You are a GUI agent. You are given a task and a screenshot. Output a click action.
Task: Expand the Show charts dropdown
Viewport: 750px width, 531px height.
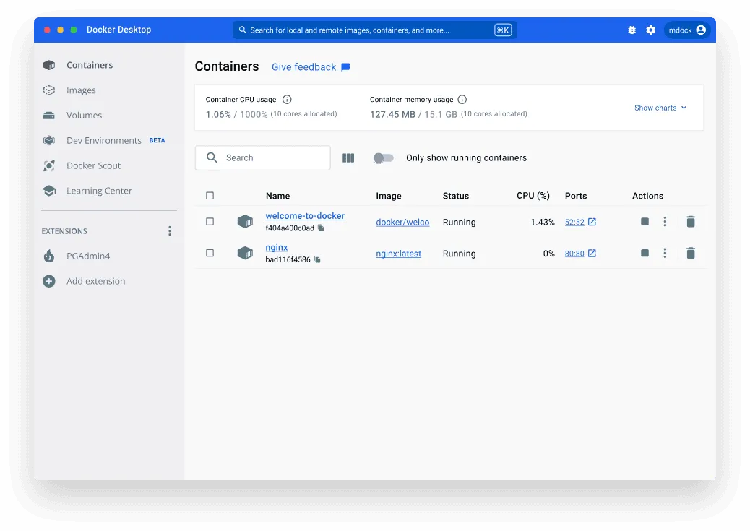click(660, 107)
